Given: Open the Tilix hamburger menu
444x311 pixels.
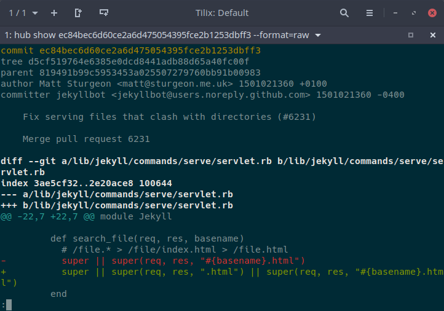Looking at the screenshot, I should click(369, 13).
